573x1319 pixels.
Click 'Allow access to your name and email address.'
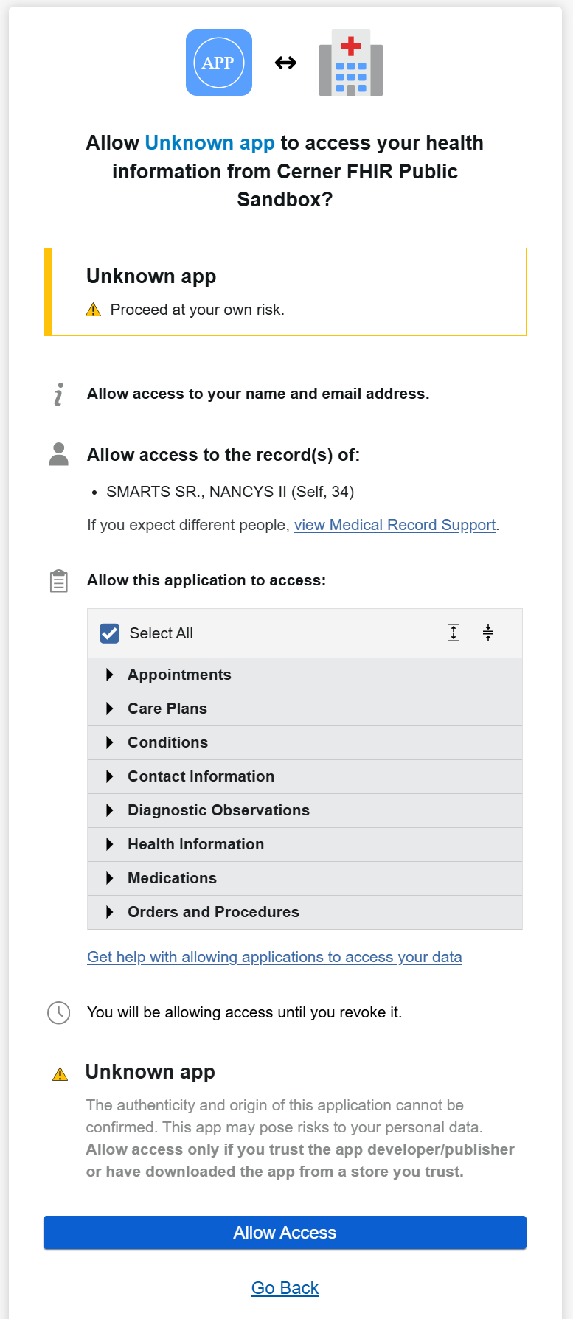(258, 394)
